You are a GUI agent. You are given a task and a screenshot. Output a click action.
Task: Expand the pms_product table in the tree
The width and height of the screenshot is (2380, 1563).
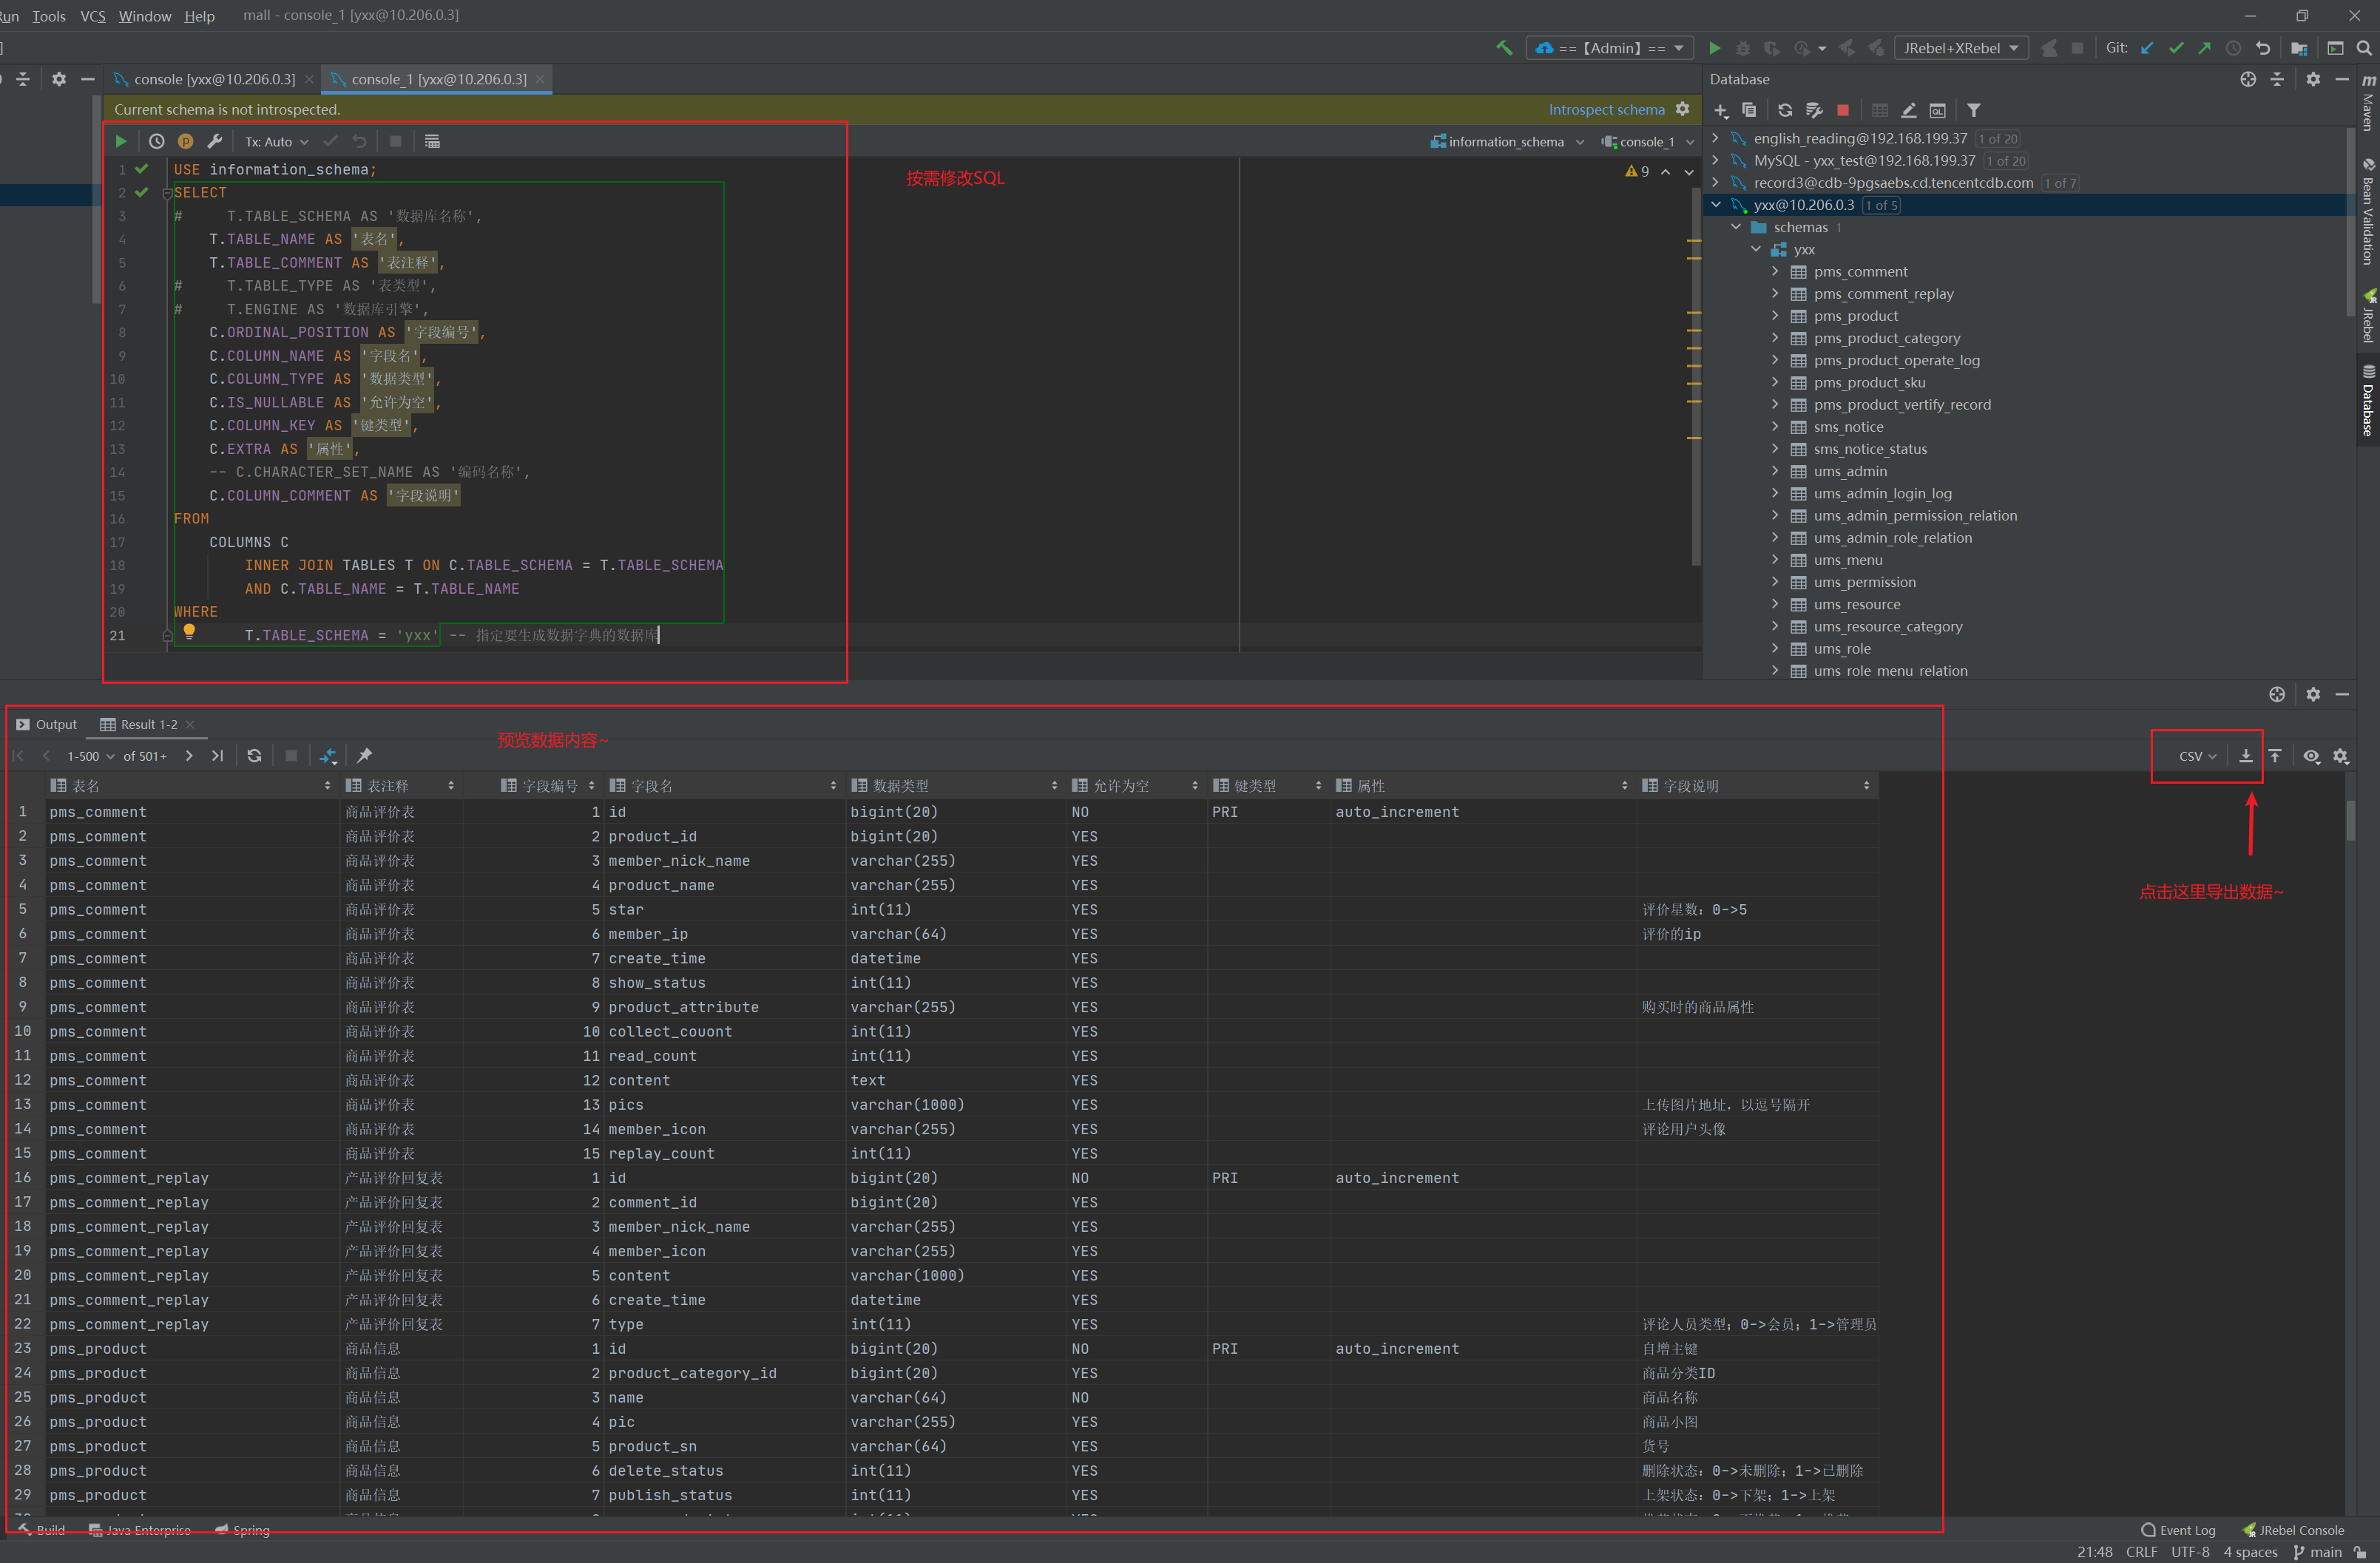coord(1775,315)
